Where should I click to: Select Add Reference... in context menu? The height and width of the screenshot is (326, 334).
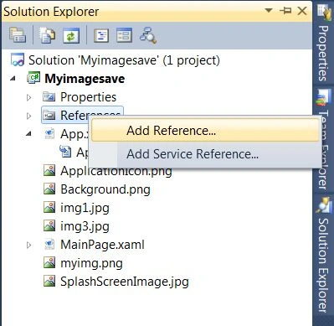[x=205, y=131]
